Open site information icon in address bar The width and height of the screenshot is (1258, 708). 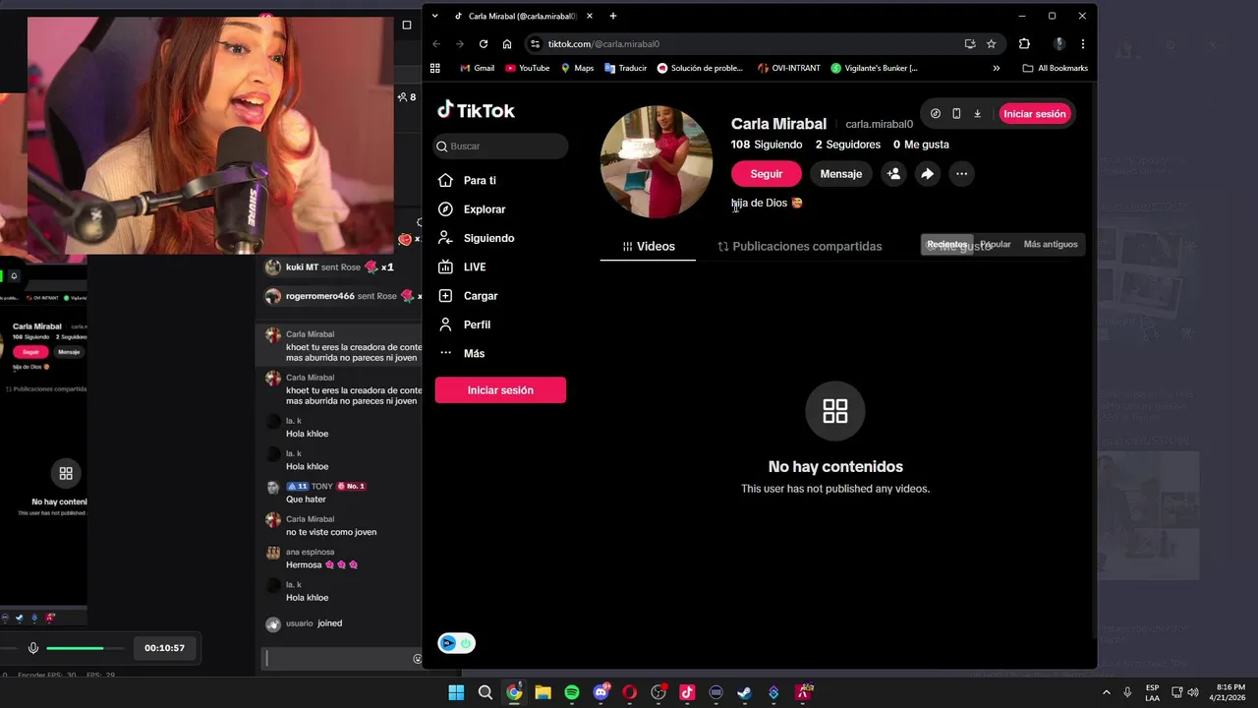pos(536,43)
